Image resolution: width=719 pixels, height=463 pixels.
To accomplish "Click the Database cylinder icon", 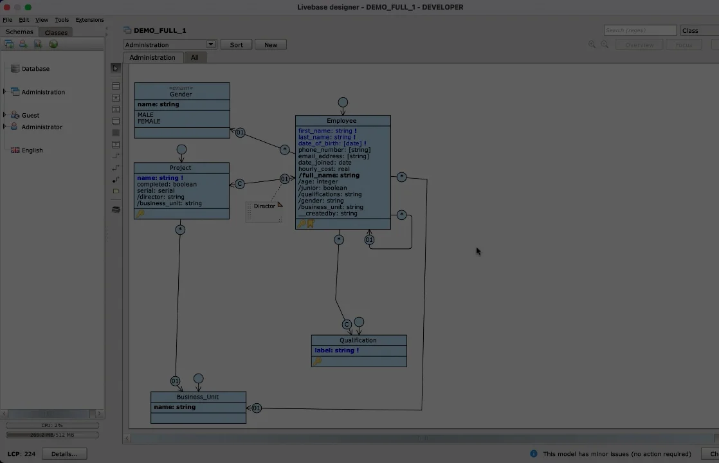I will (15, 68).
